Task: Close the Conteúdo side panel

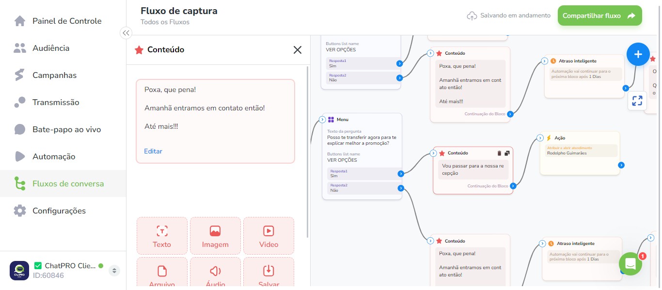Action: [x=298, y=50]
